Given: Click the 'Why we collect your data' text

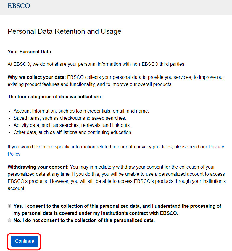Looking at the screenshot, I should pos(37,77).
